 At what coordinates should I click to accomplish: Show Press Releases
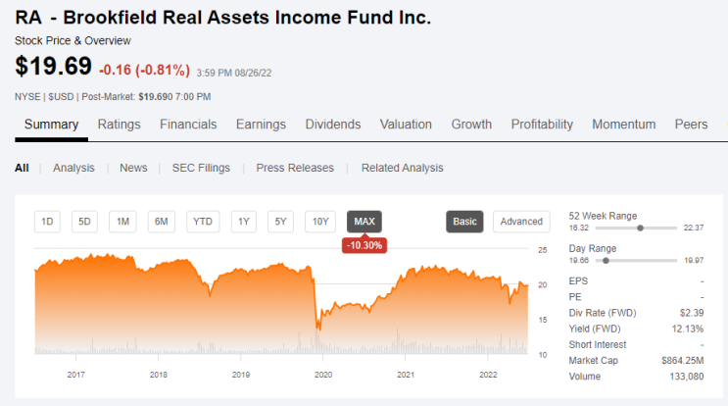(x=295, y=168)
